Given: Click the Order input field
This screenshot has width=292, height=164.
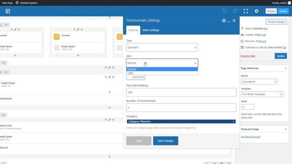Looking at the screenshot, I should 247,107.
